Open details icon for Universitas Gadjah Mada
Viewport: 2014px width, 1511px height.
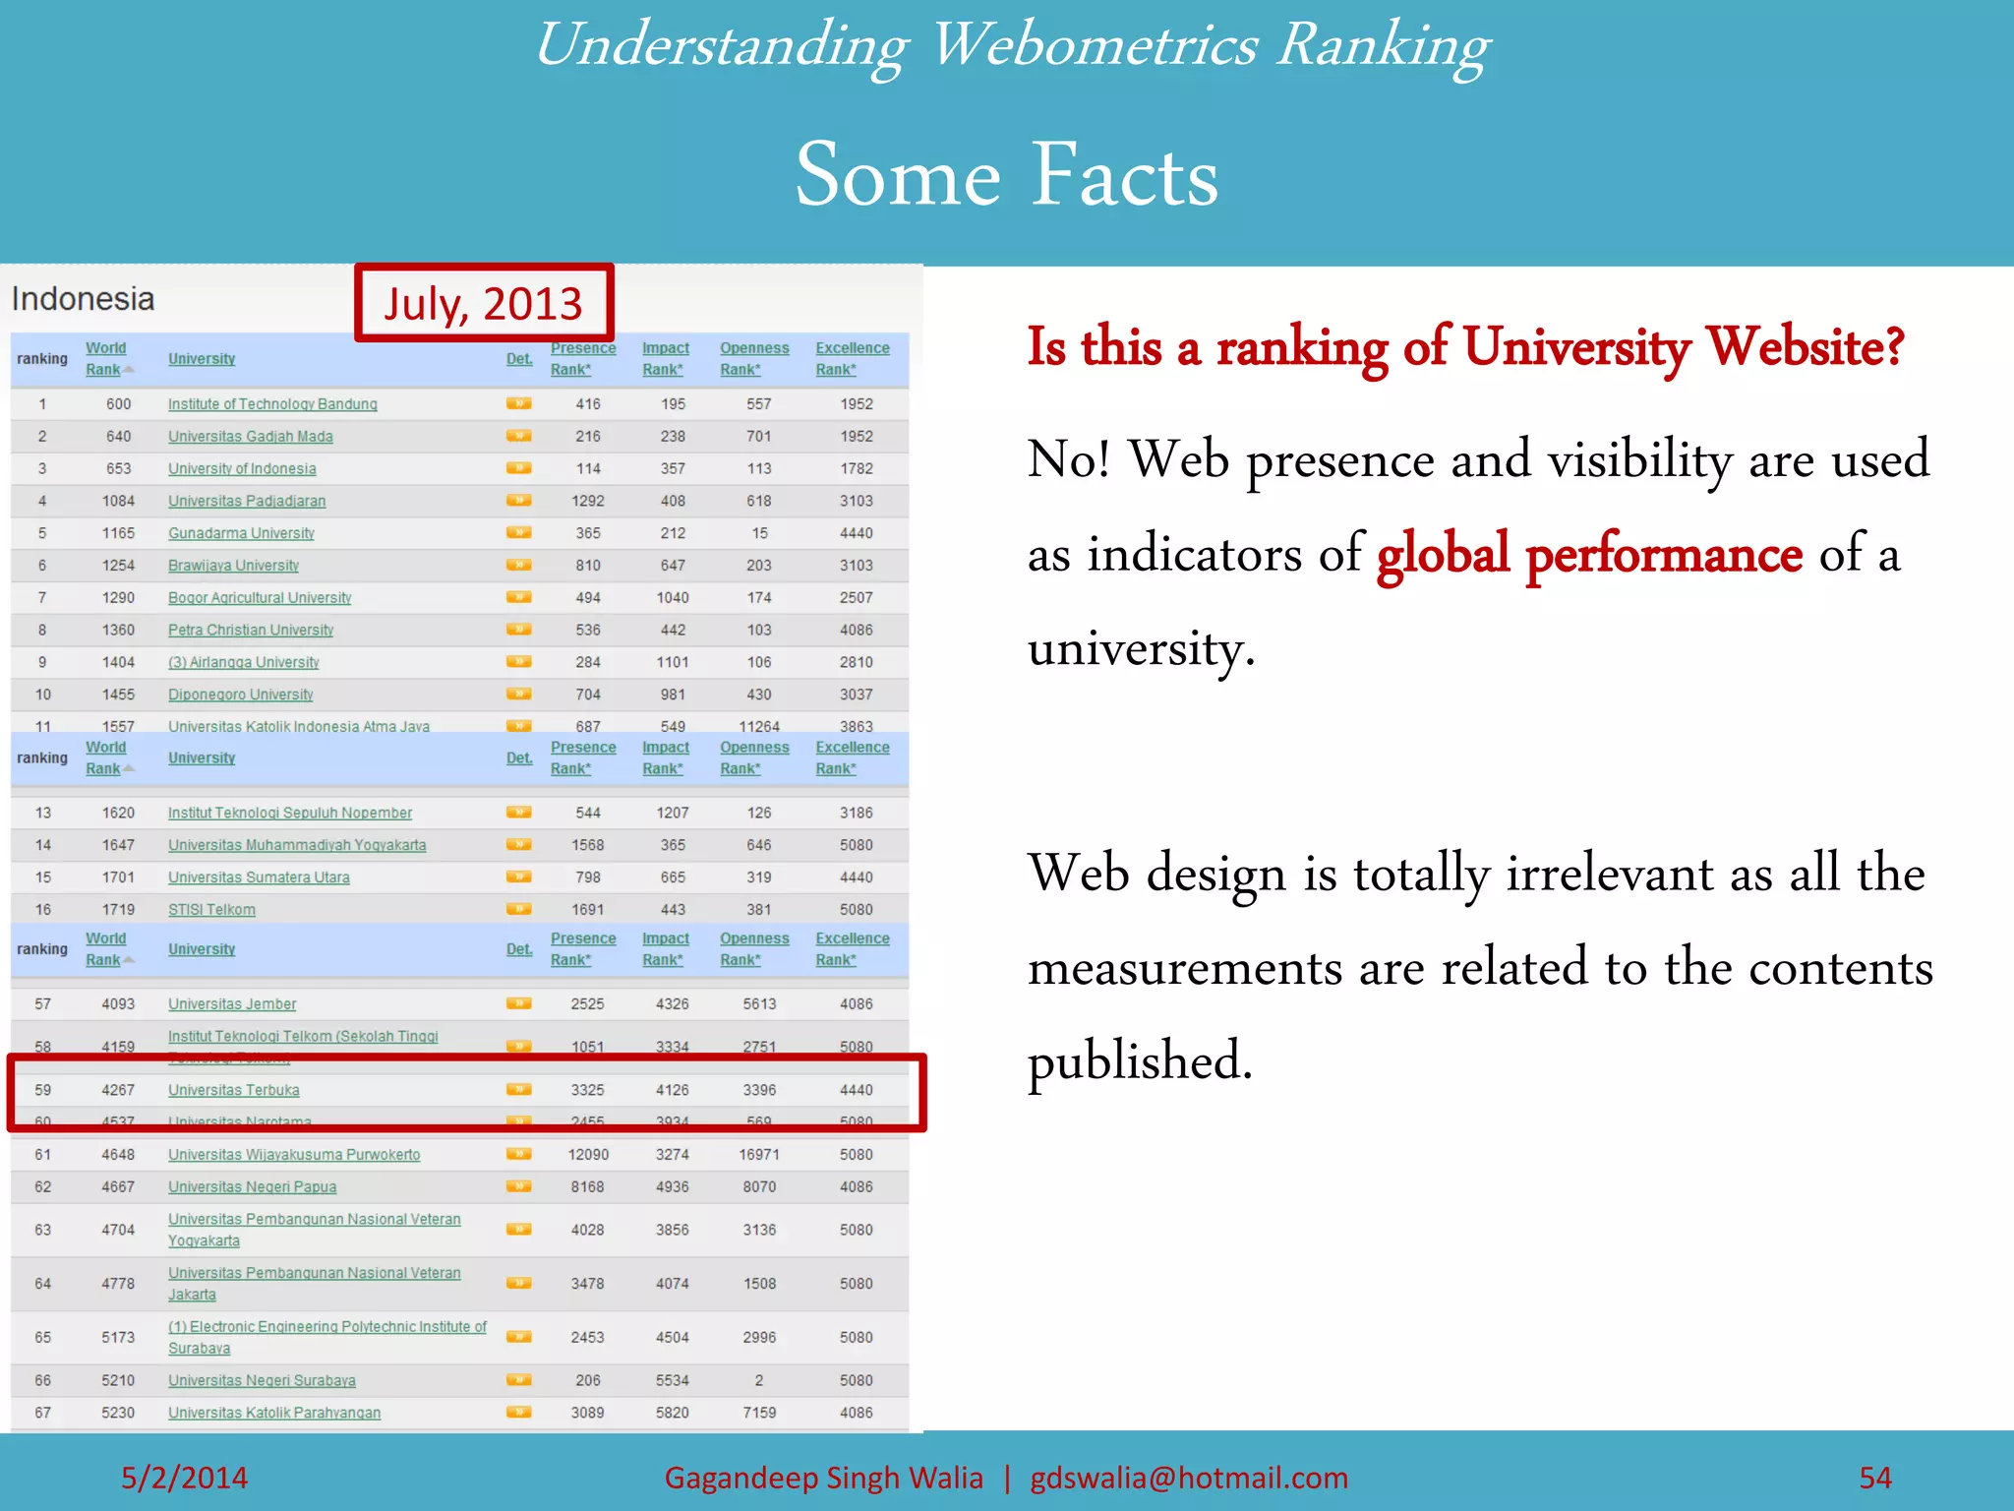coord(518,436)
